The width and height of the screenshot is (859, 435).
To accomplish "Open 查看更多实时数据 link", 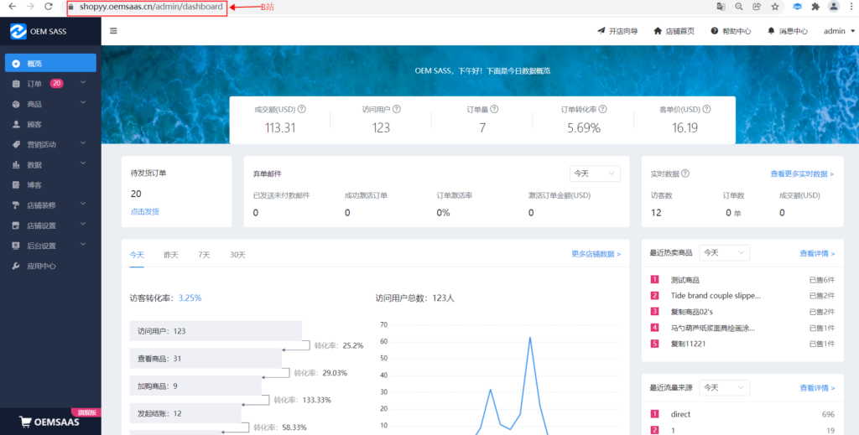I will click(x=802, y=174).
